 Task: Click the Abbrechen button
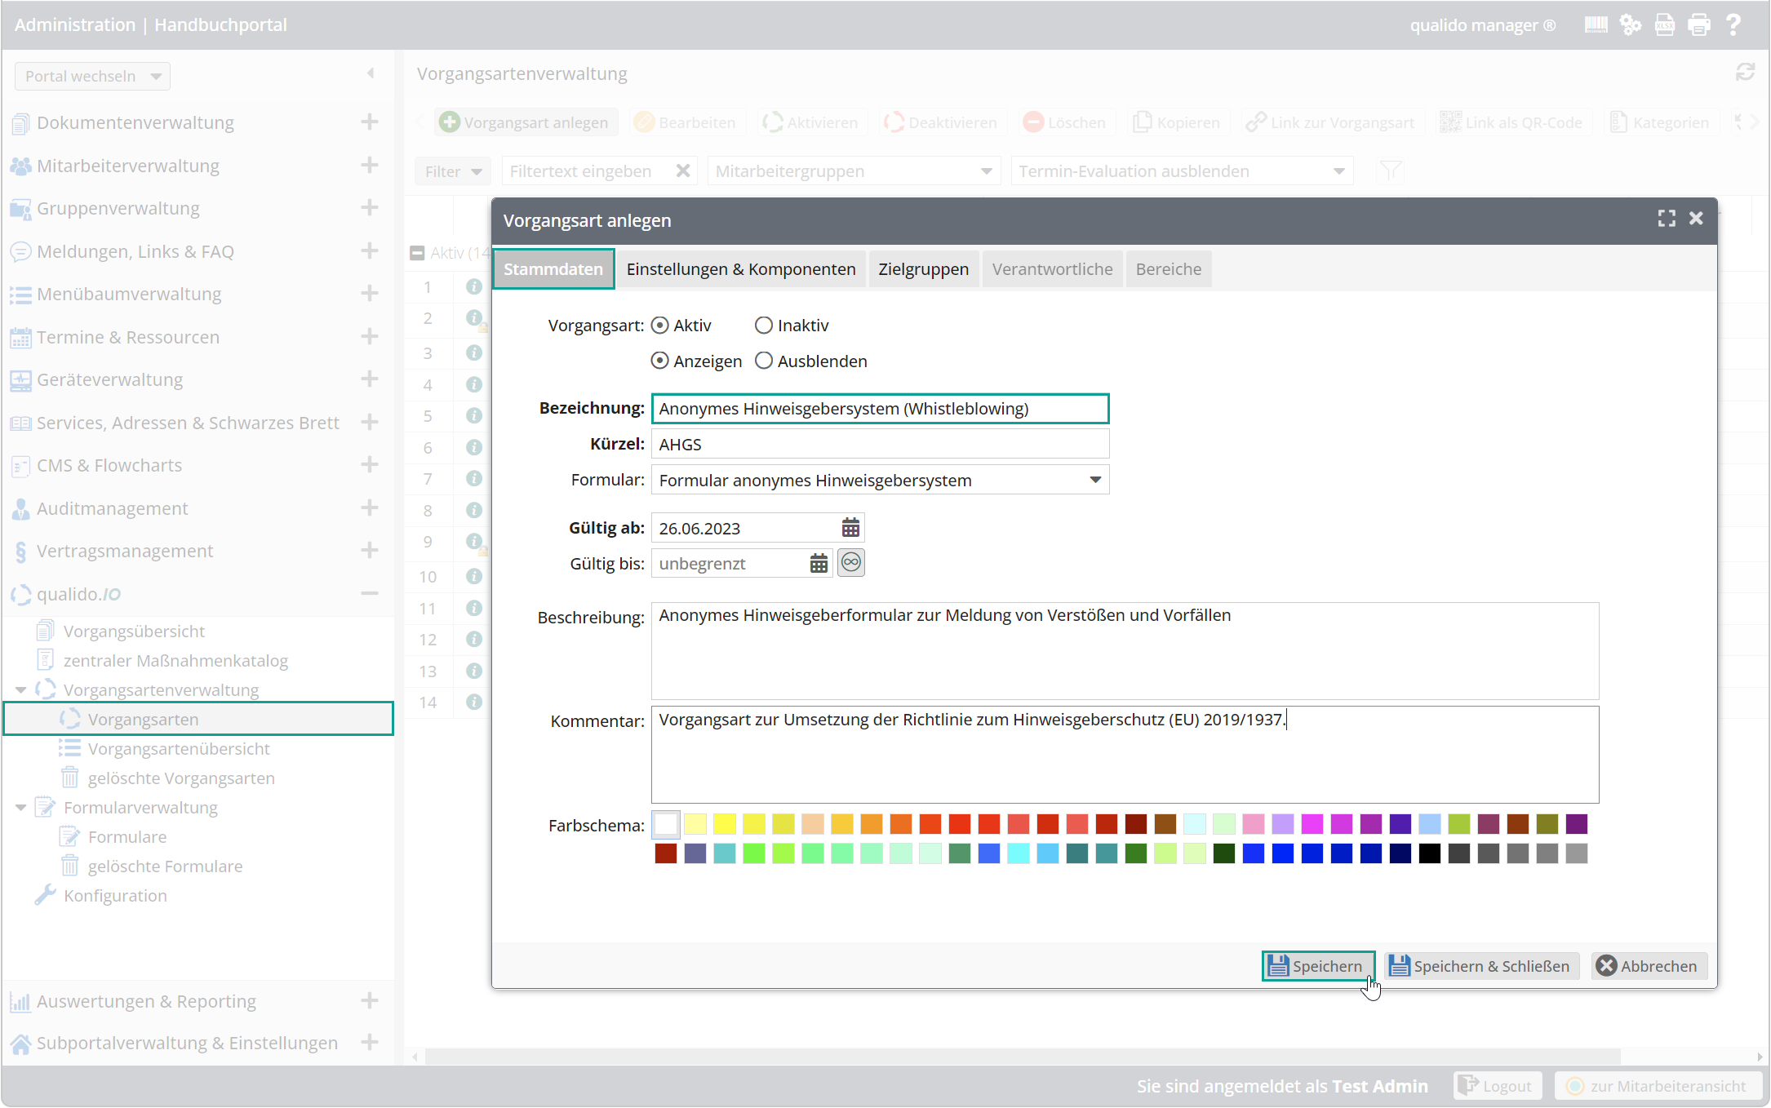1648,966
